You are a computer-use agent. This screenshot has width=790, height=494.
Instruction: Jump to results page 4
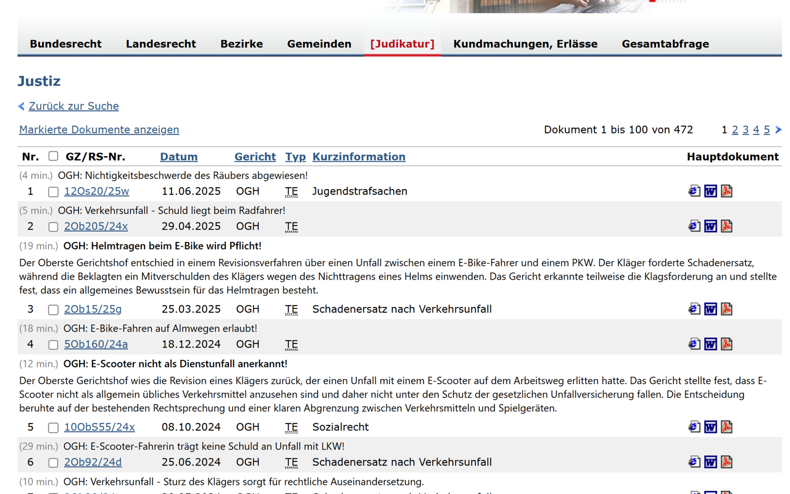(x=756, y=130)
